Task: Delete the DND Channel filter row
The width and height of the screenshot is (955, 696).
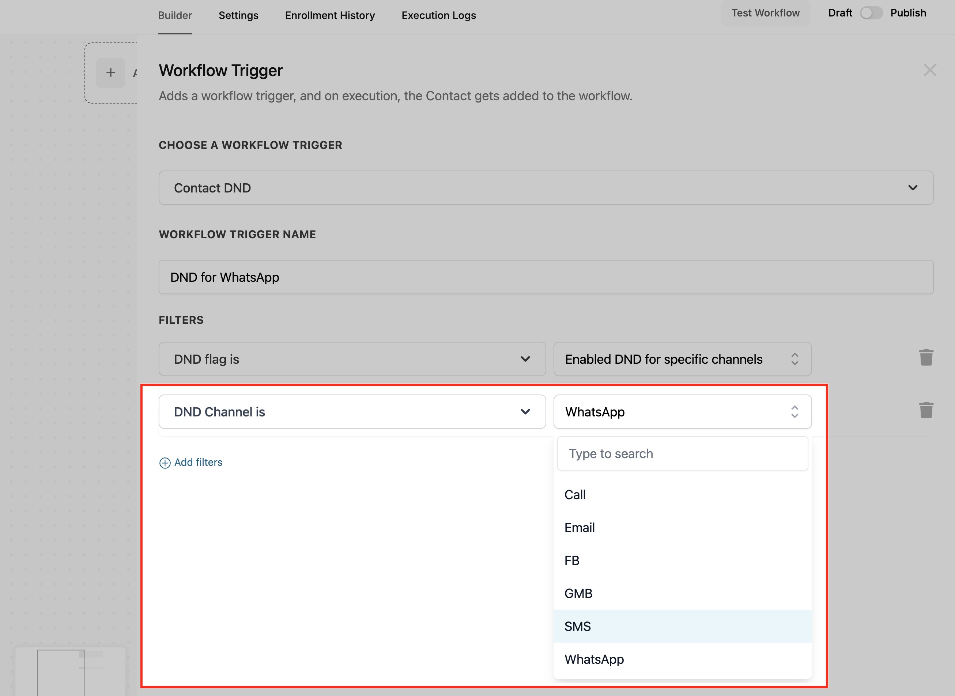Action: coord(926,410)
